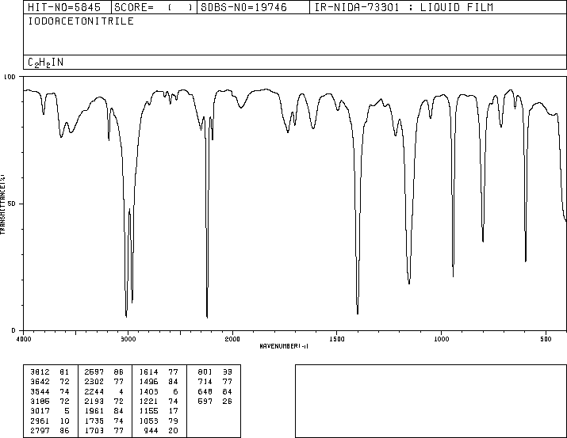The height and width of the screenshot is (438, 567).
Task: Click the transmittance value 17 beside 1155
Action: tap(173, 411)
